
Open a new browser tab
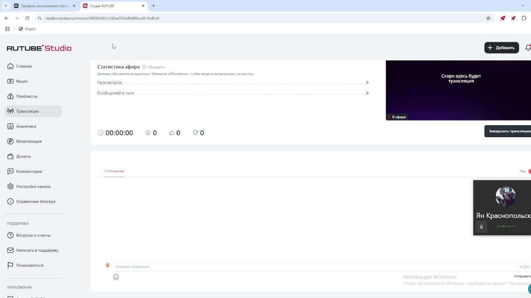[153, 6]
